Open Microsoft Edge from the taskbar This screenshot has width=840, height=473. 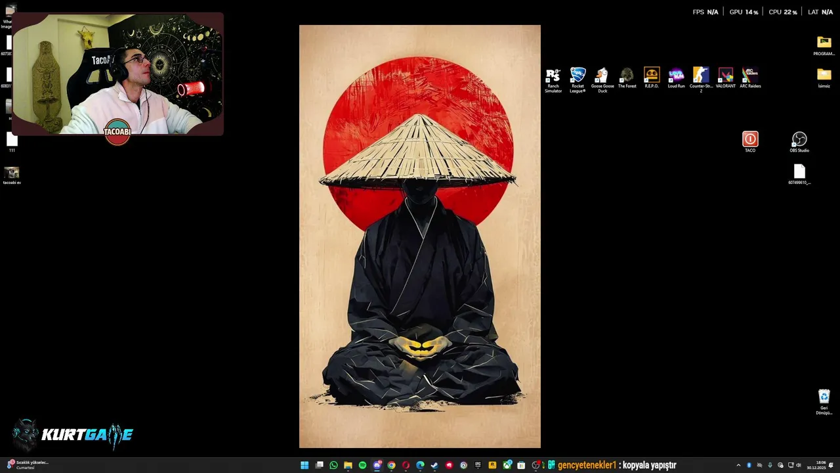point(420,465)
